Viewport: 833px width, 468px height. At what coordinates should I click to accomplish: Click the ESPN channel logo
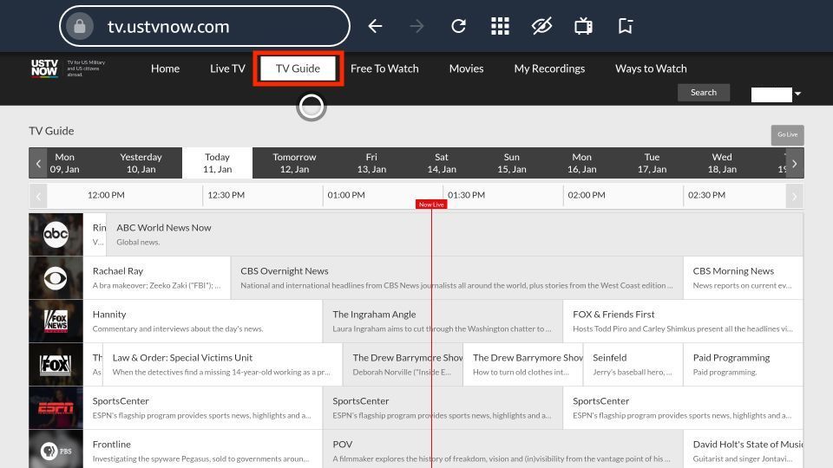tap(56, 408)
